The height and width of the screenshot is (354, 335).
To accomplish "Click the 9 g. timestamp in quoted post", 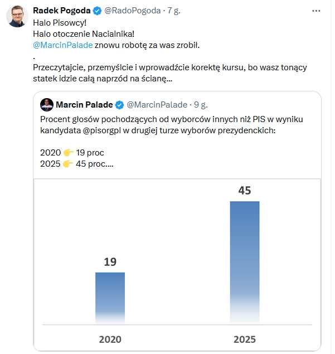I will 201,105.
